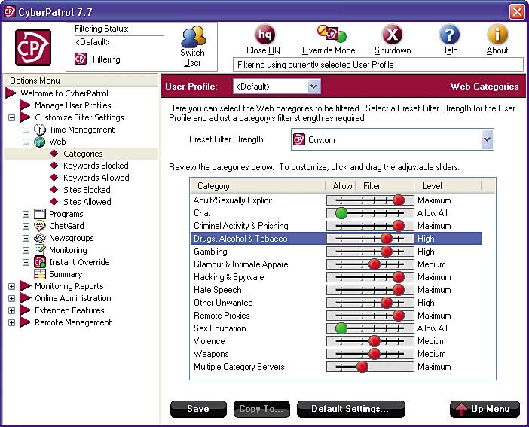529x427 pixels.
Task: Click diamond bullet beside Keywords Blocked
Action: tap(54, 166)
